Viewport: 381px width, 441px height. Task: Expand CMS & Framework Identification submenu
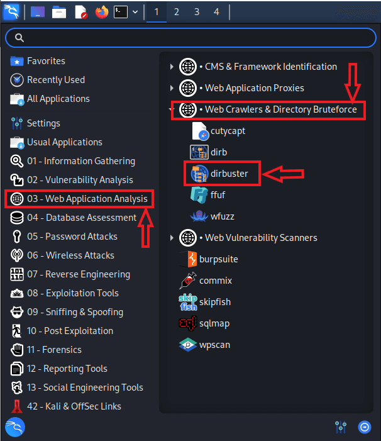[x=172, y=67]
